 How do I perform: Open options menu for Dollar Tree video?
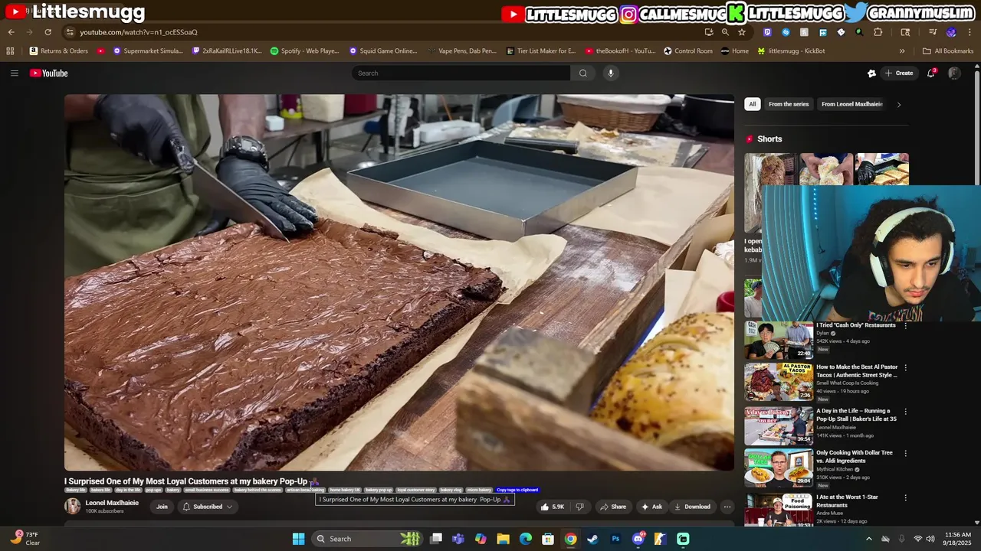[905, 453]
